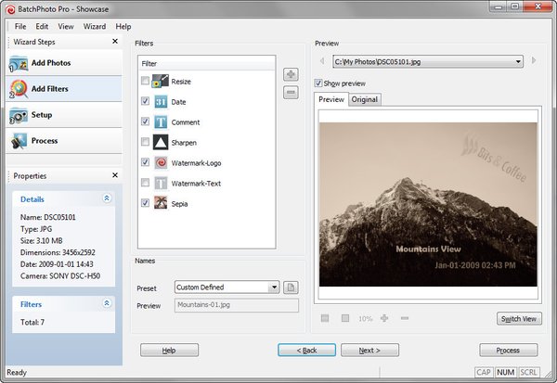Click the remove filter minus icon

pos(291,92)
